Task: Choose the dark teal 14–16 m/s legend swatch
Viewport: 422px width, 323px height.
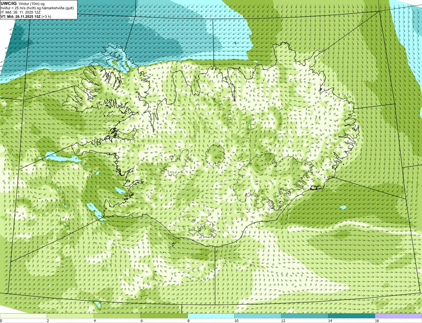Action: tap(351, 316)
